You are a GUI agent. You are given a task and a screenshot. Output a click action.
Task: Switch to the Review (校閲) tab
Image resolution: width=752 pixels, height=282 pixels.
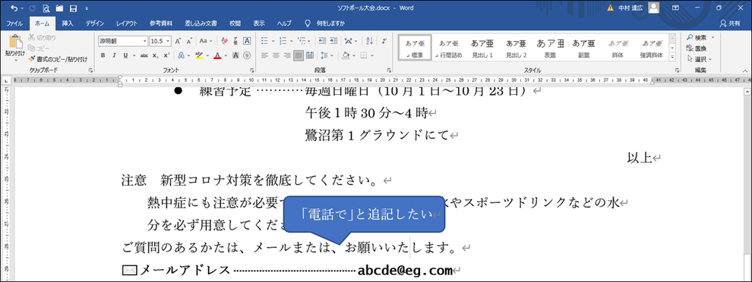(235, 23)
